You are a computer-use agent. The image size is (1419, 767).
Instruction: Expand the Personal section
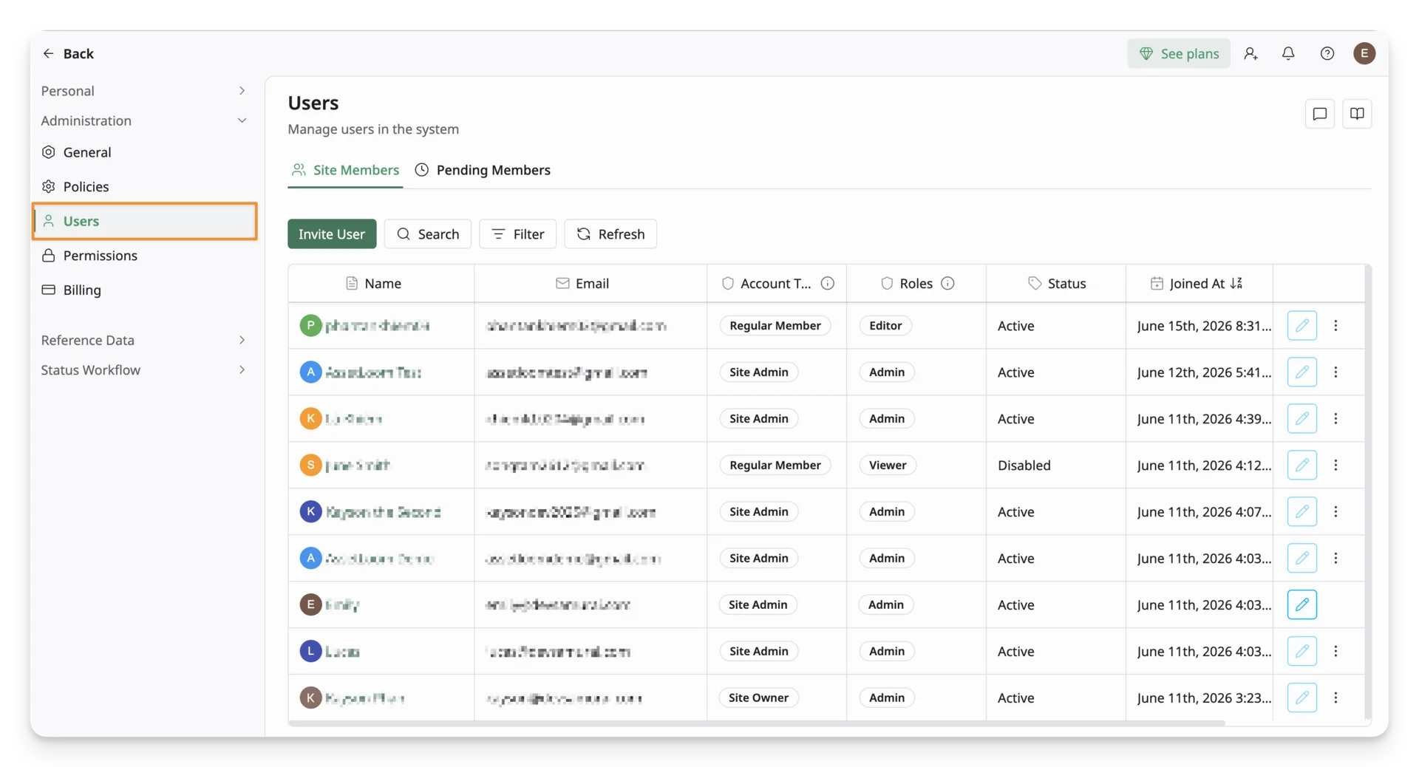(x=144, y=91)
